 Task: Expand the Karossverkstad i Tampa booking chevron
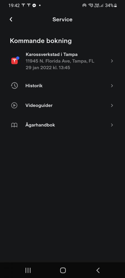coord(112,61)
